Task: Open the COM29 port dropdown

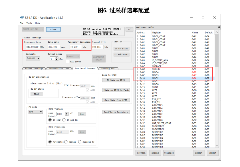Action: point(33,29)
